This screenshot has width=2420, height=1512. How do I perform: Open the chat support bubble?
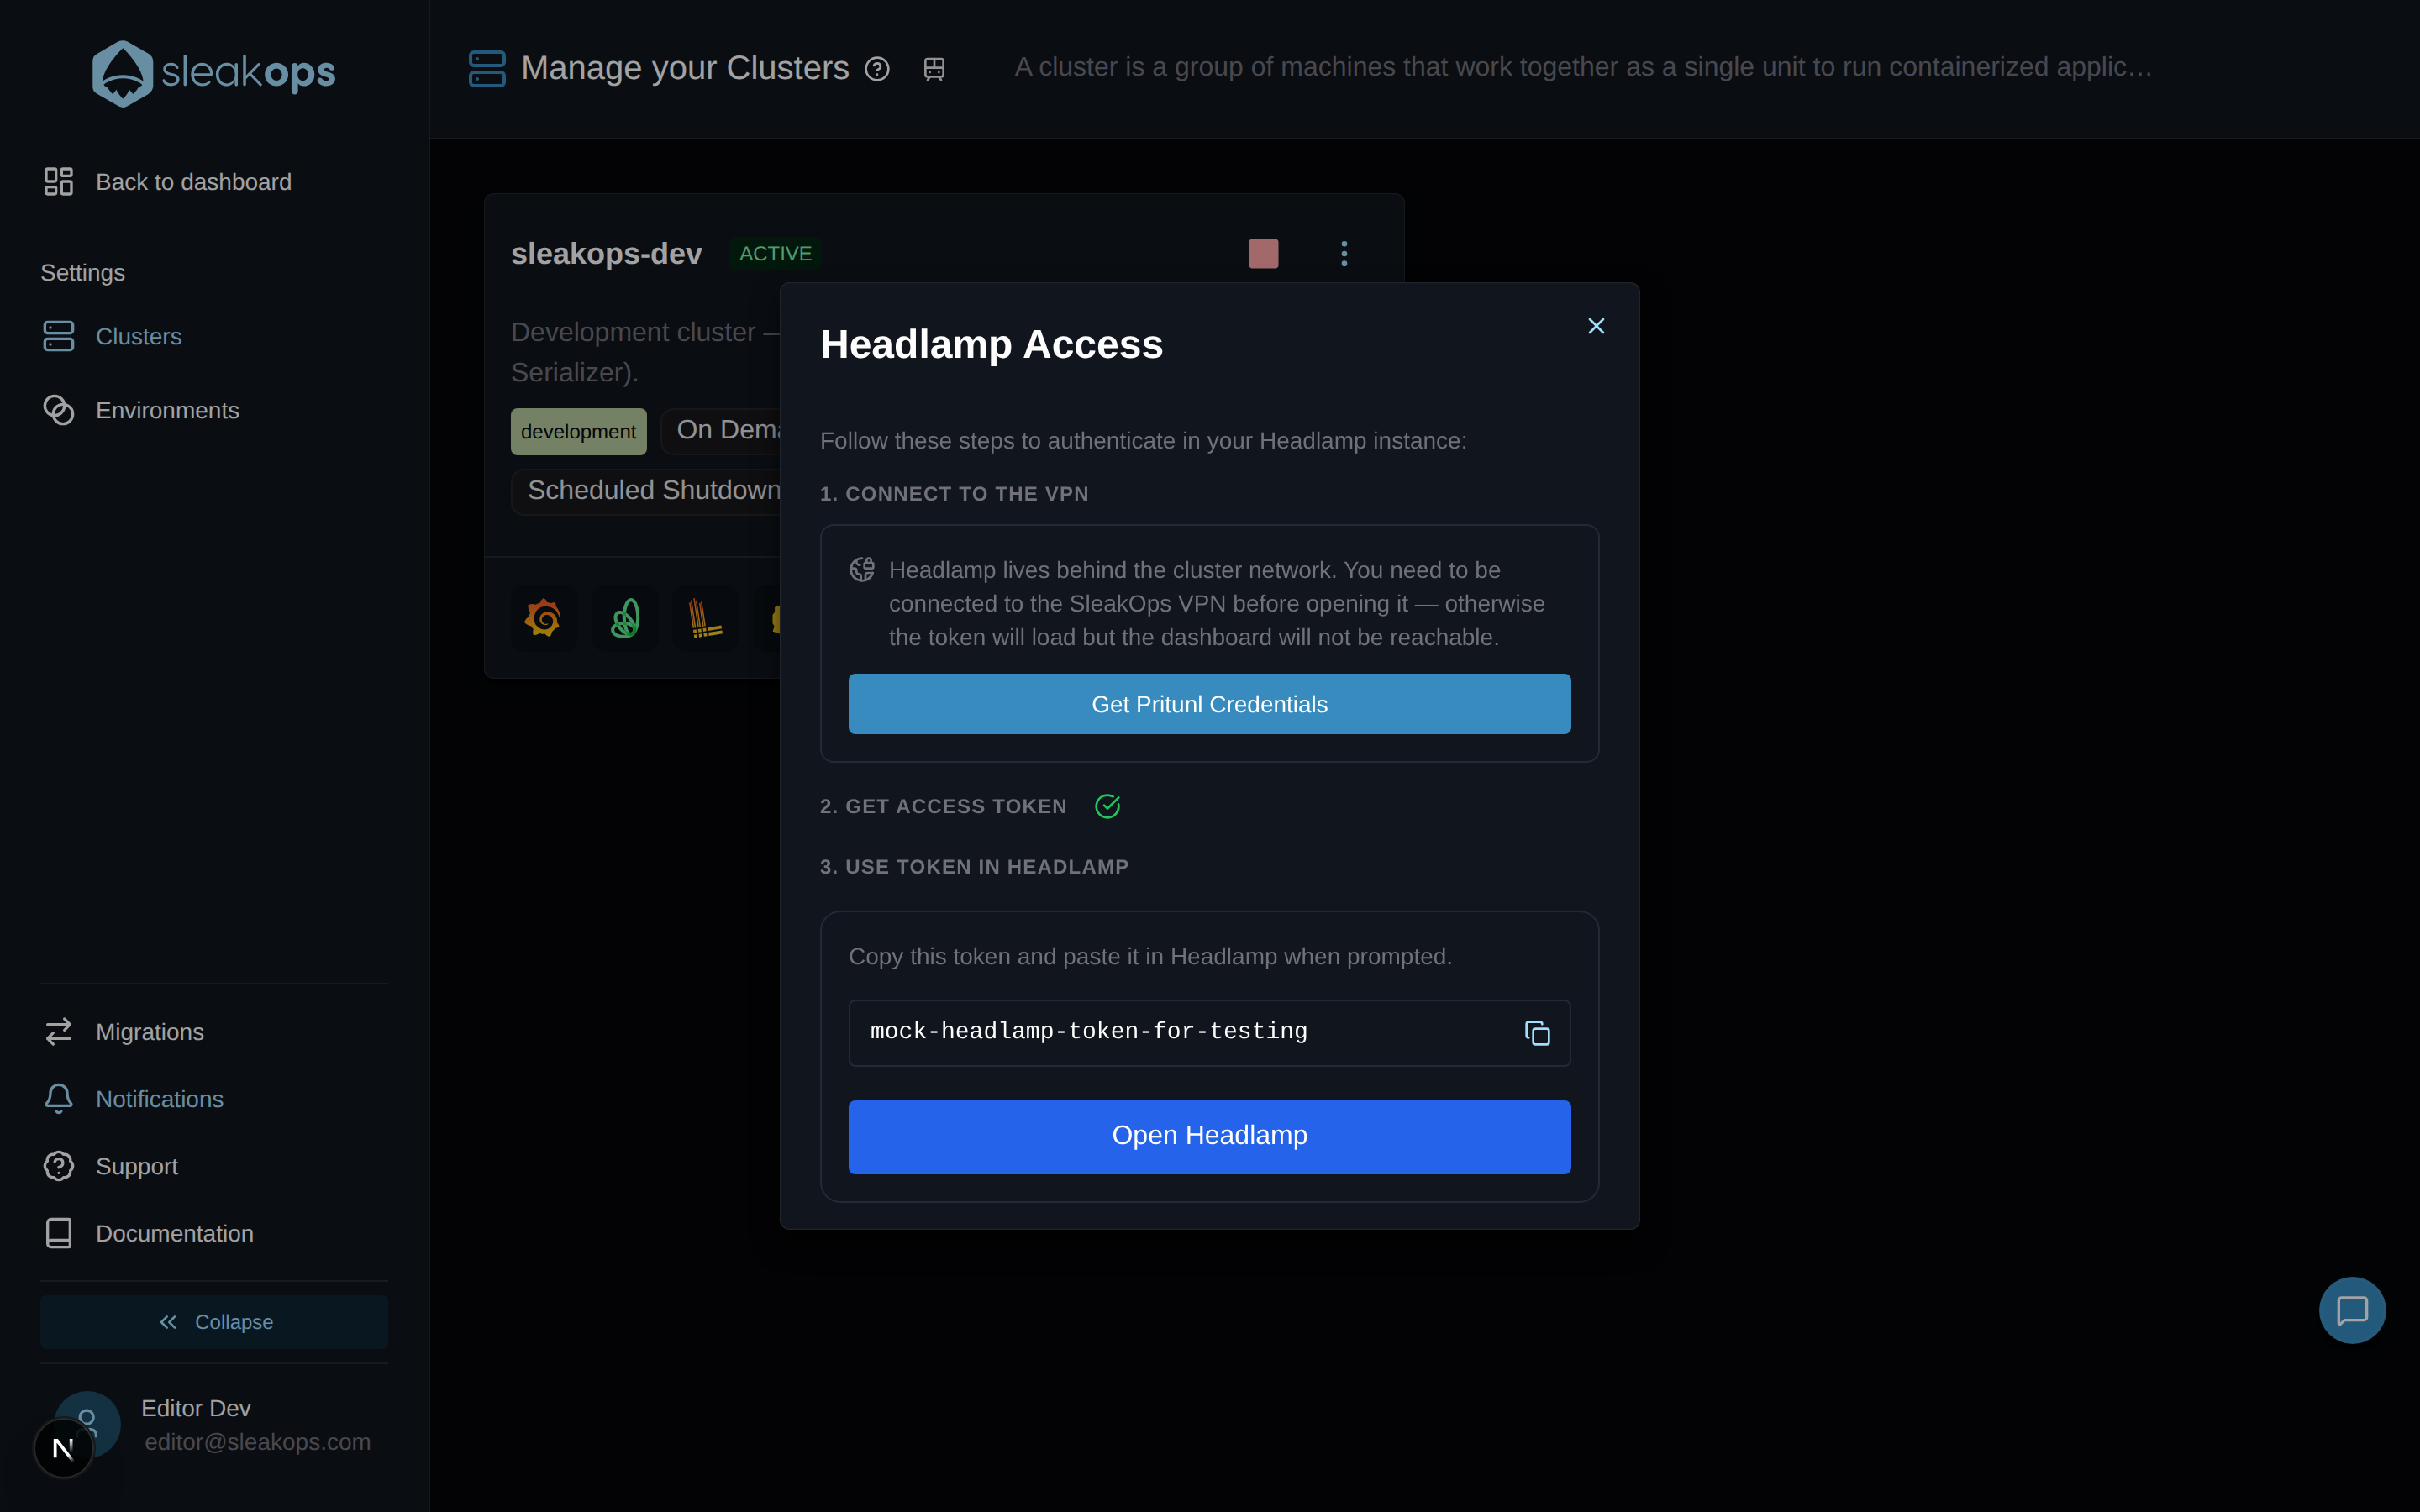pos(2351,1310)
